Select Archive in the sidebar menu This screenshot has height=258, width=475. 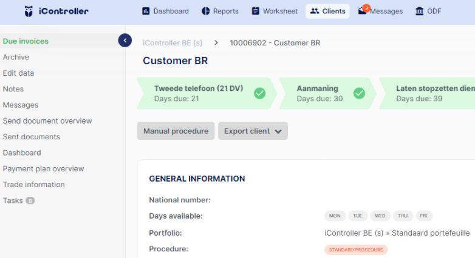(16, 57)
